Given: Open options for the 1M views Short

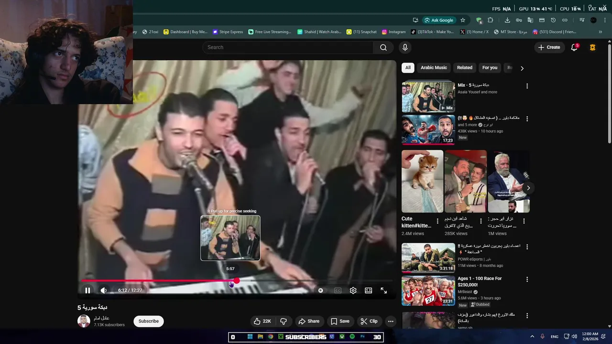Looking at the screenshot, I should click(524, 221).
